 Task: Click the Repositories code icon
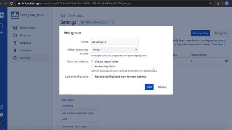[15, 28]
